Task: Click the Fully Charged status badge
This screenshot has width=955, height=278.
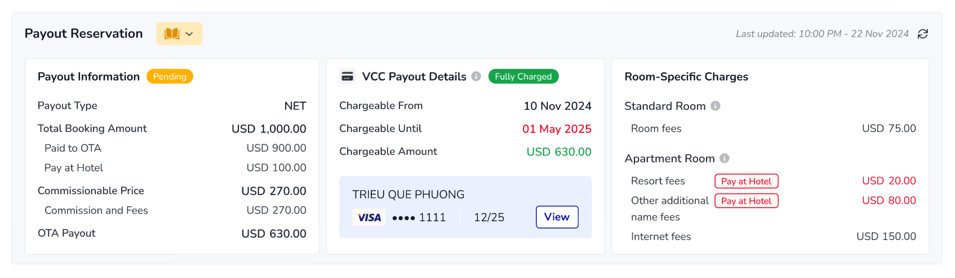Action: [x=523, y=77]
